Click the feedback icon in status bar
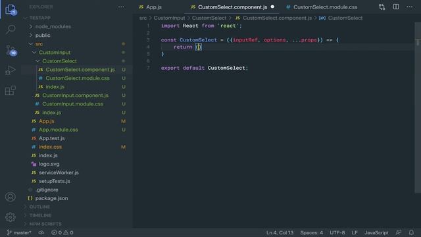The height and width of the screenshot is (237, 421). point(399,232)
